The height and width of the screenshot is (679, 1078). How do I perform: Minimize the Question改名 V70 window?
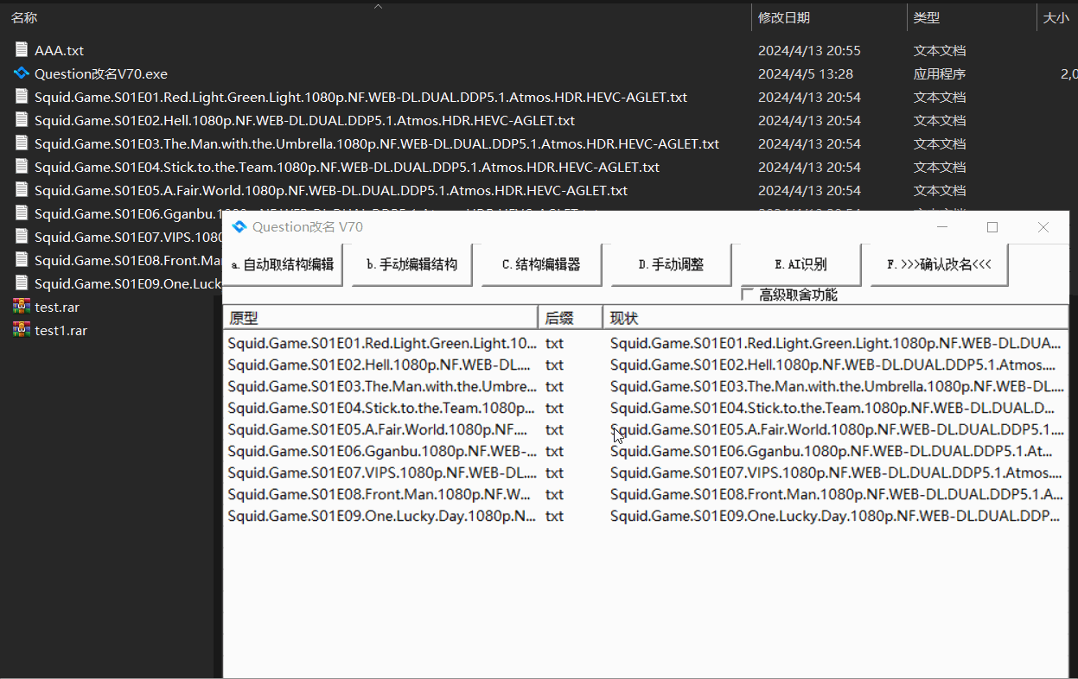click(942, 227)
